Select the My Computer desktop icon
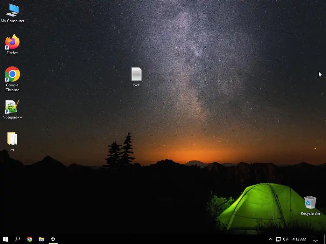The height and width of the screenshot is (244, 326). [12, 13]
